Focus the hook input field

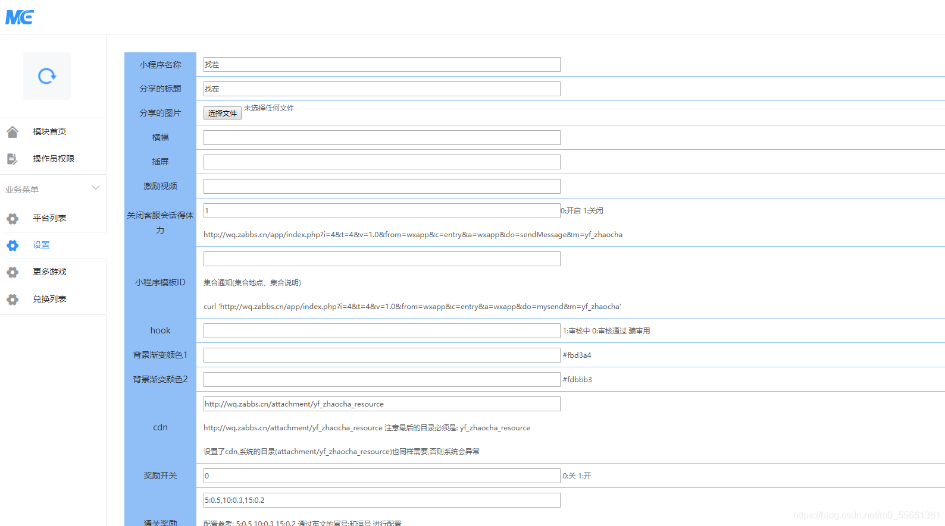point(382,331)
